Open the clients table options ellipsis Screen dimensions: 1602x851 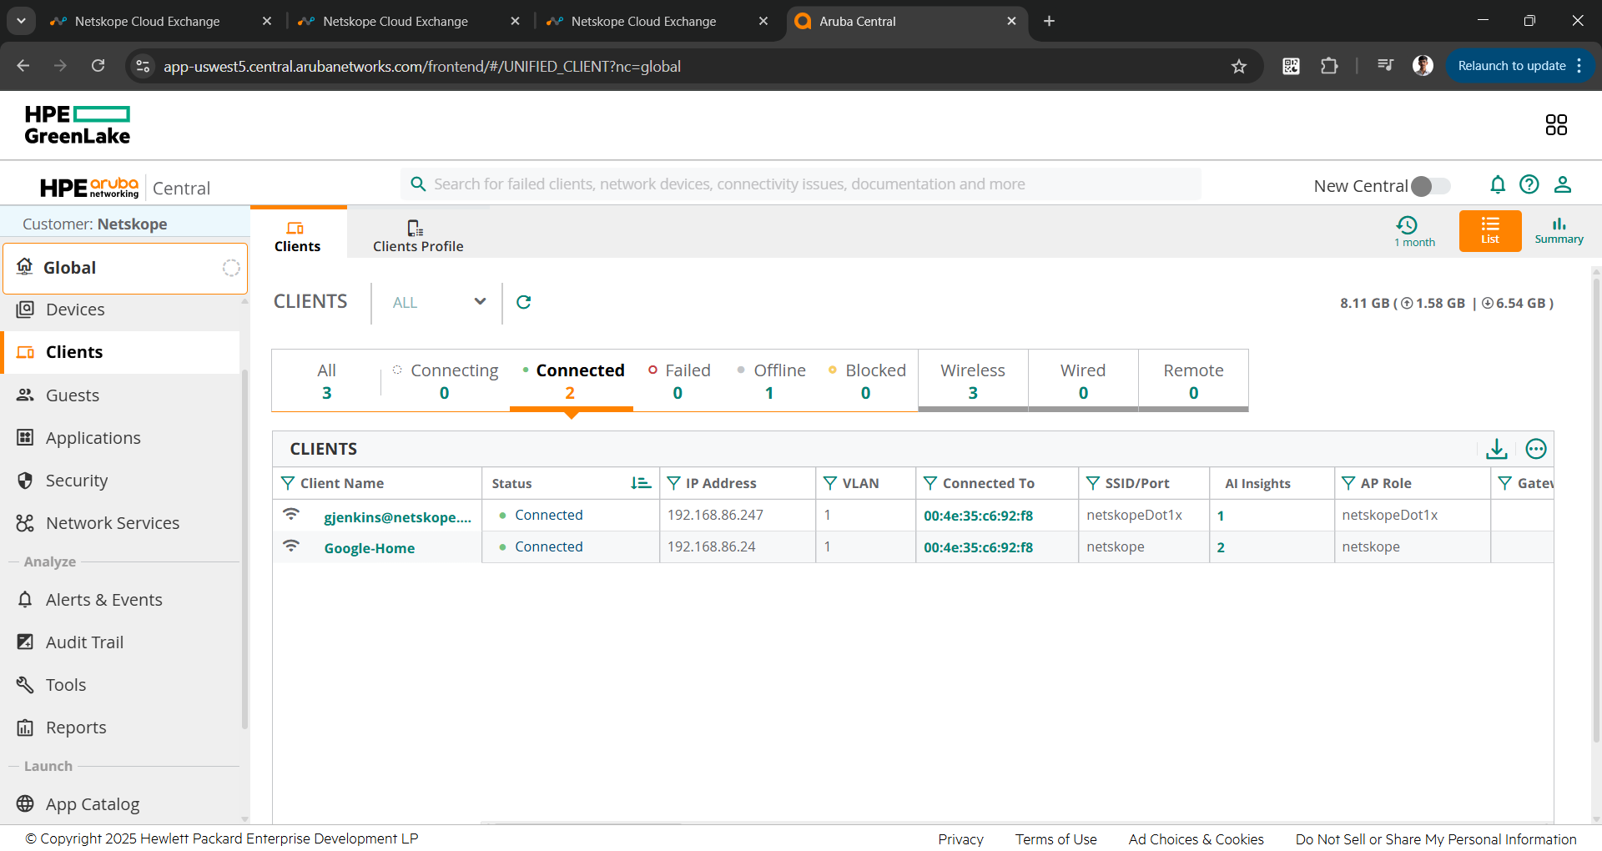pyautogui.click(x=1536, y=449)
